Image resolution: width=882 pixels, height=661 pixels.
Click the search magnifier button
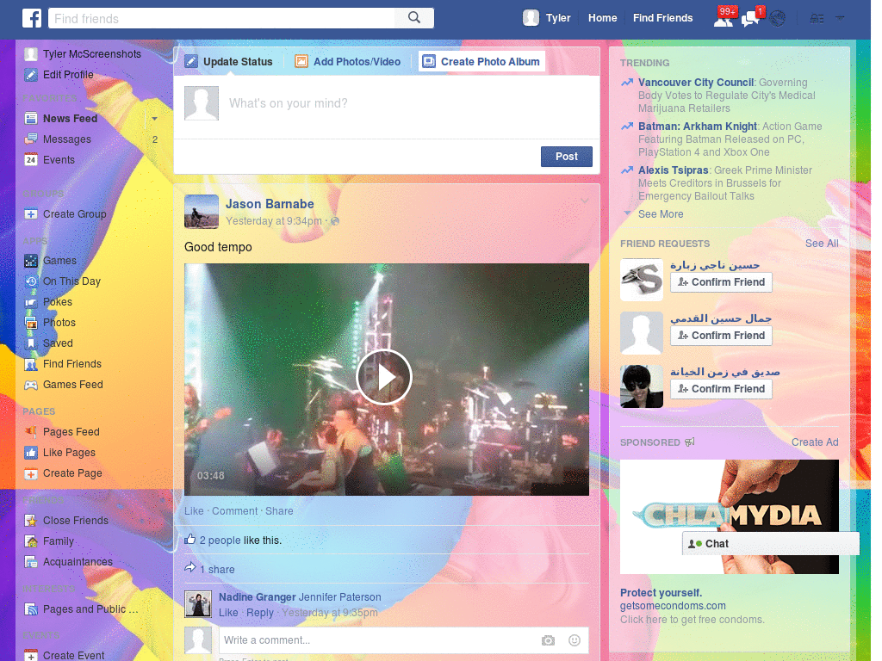coord(414,18)
